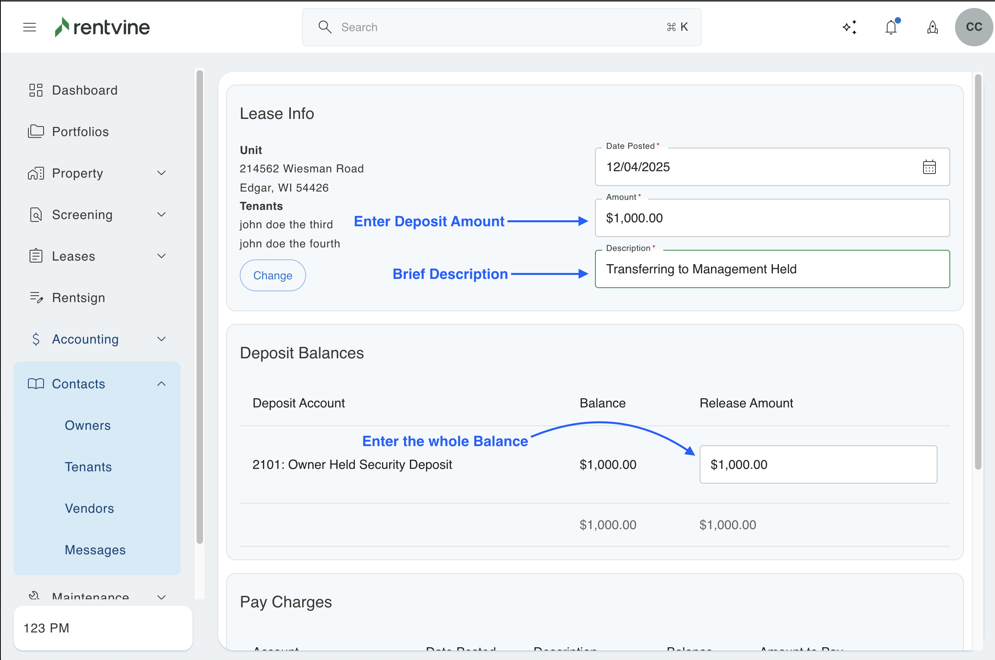Click the rocket launch icon
Image resolution: width=995 pixels, height=660 pixels.
click(932, 28)
